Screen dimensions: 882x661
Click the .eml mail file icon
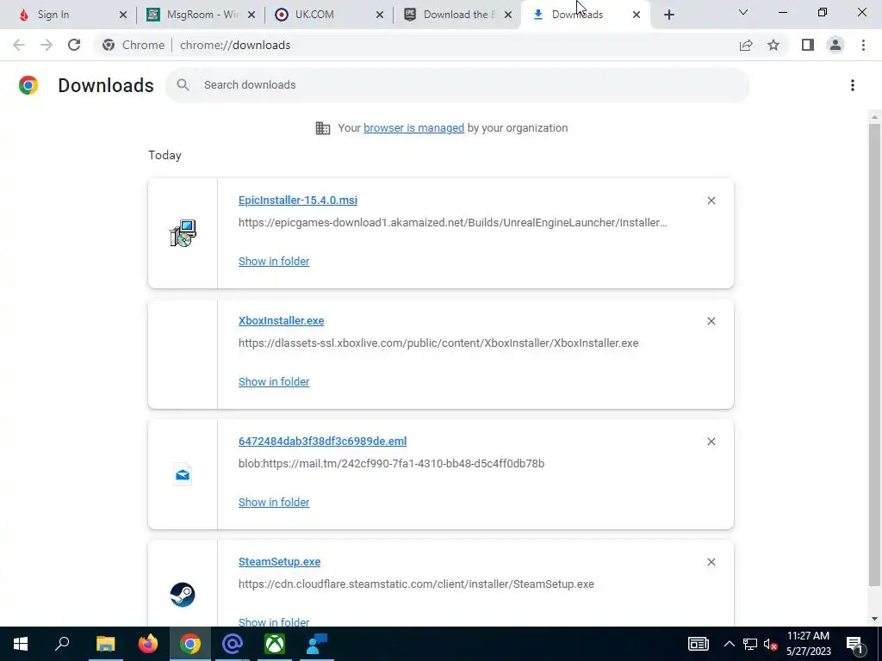[183, 475]
